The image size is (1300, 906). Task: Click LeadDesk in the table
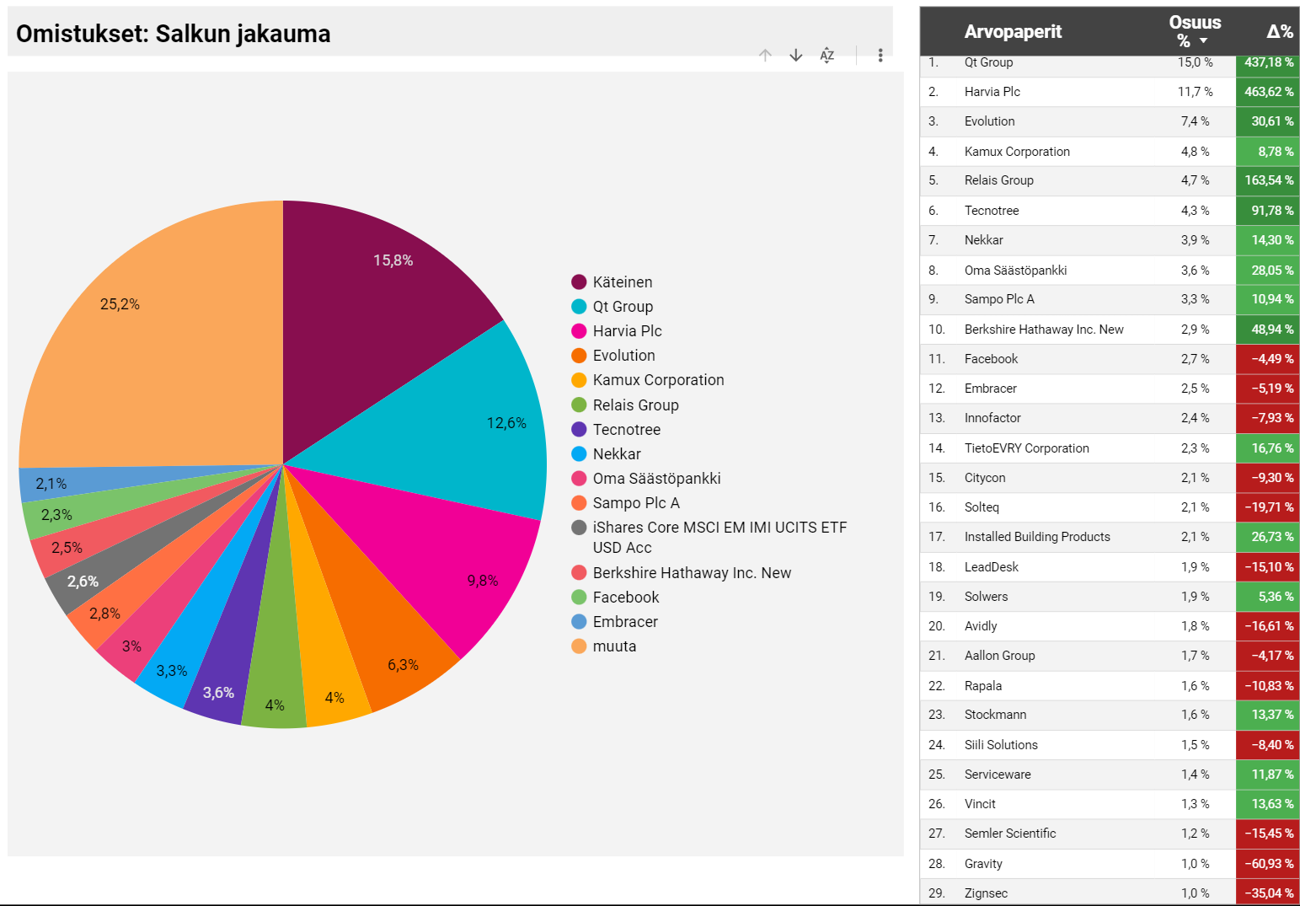[991, 567]
